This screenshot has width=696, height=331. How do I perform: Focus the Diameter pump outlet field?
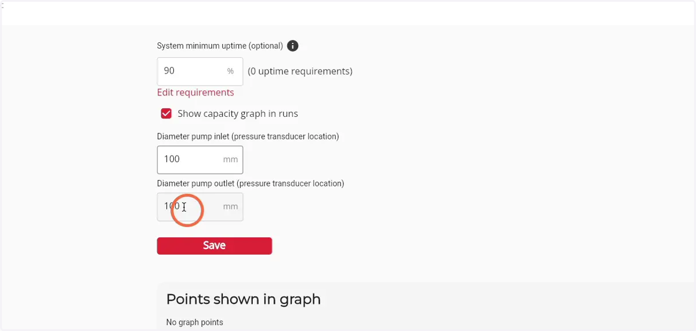(x=200, y=207)
